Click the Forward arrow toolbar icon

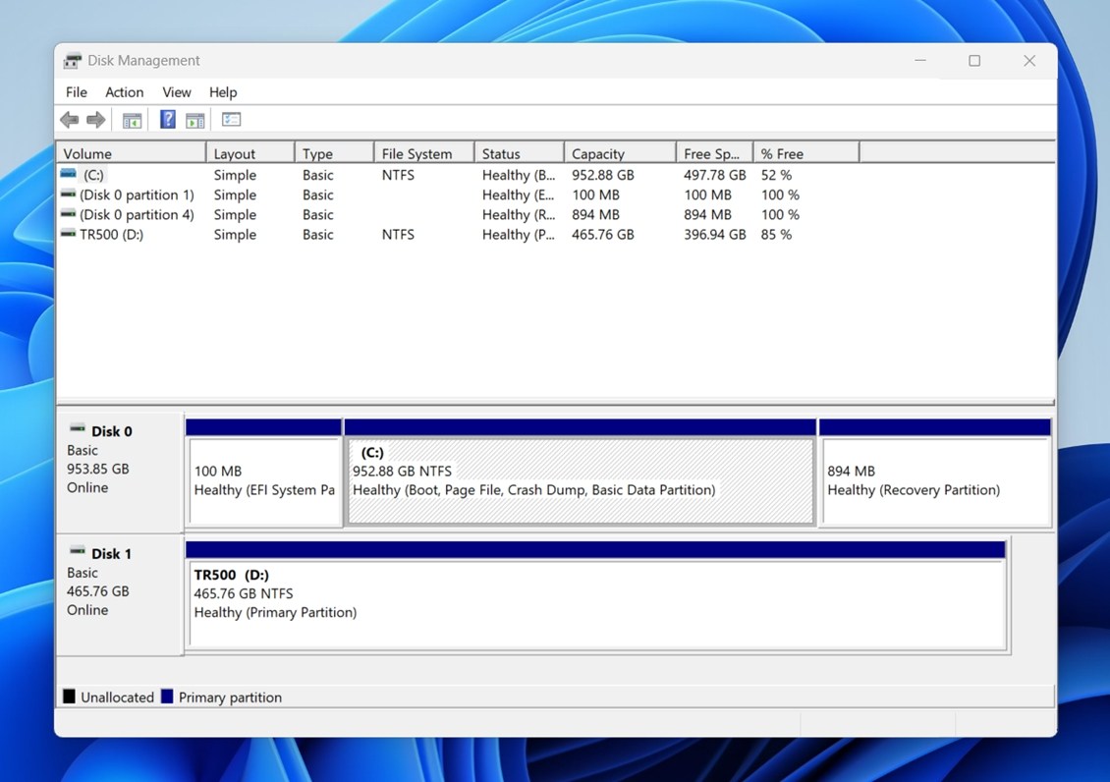95,120
